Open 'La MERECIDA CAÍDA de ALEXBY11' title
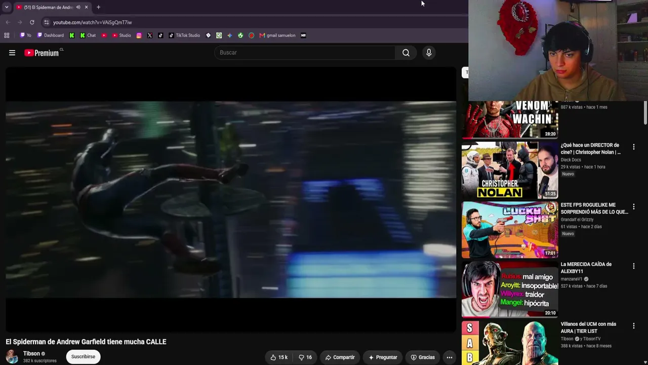The height and width of the screenshot is (365, 648). point(586,268)
